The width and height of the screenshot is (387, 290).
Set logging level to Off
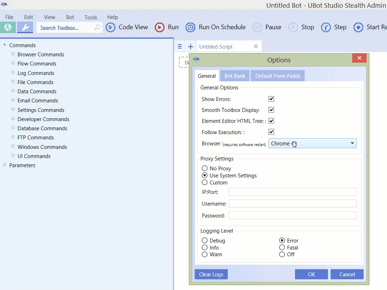[282, 254]
